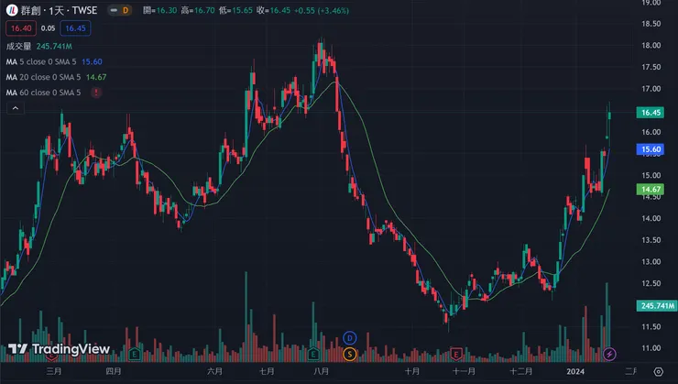
Task: Toggle the dash pill next to D badge
Action: click(x=114, y=10)
